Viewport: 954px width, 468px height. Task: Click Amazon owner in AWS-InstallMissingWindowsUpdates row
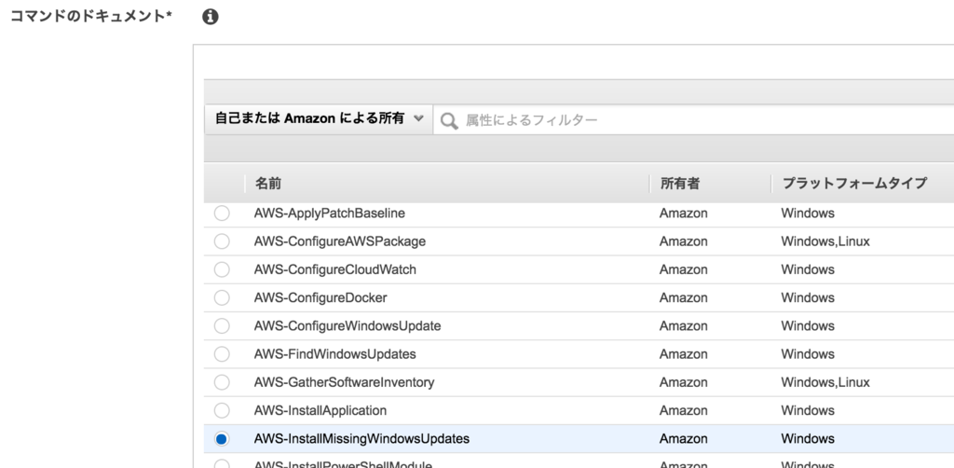pos(684,439)
